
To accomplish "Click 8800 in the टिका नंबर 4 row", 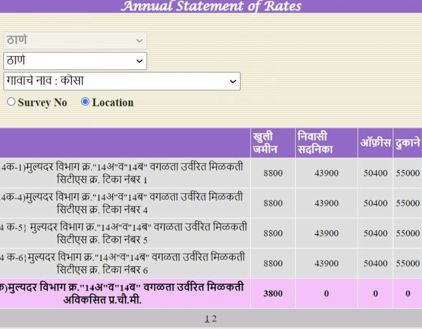I will [x=273, y=203].
